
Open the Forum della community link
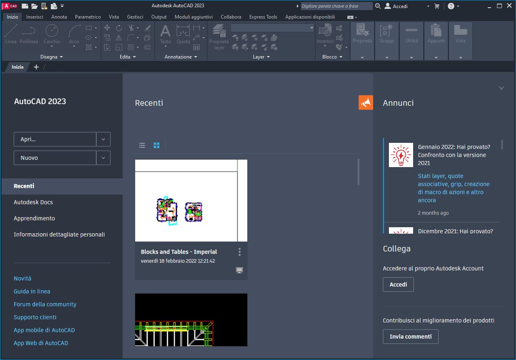45,304
